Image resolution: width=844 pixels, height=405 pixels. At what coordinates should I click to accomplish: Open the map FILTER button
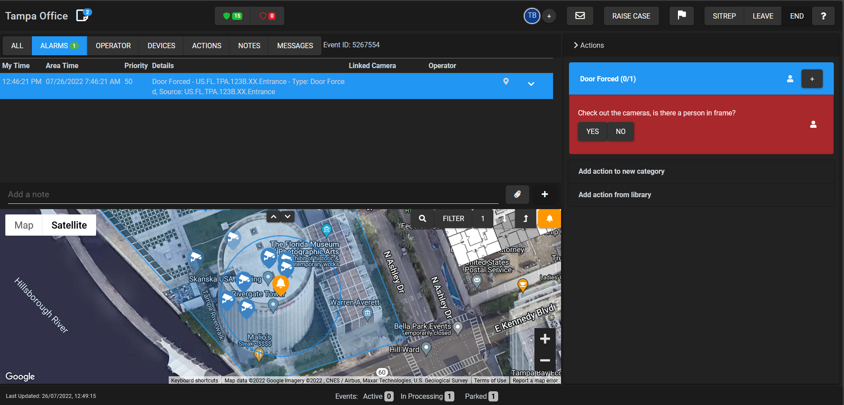coord(453,218)
